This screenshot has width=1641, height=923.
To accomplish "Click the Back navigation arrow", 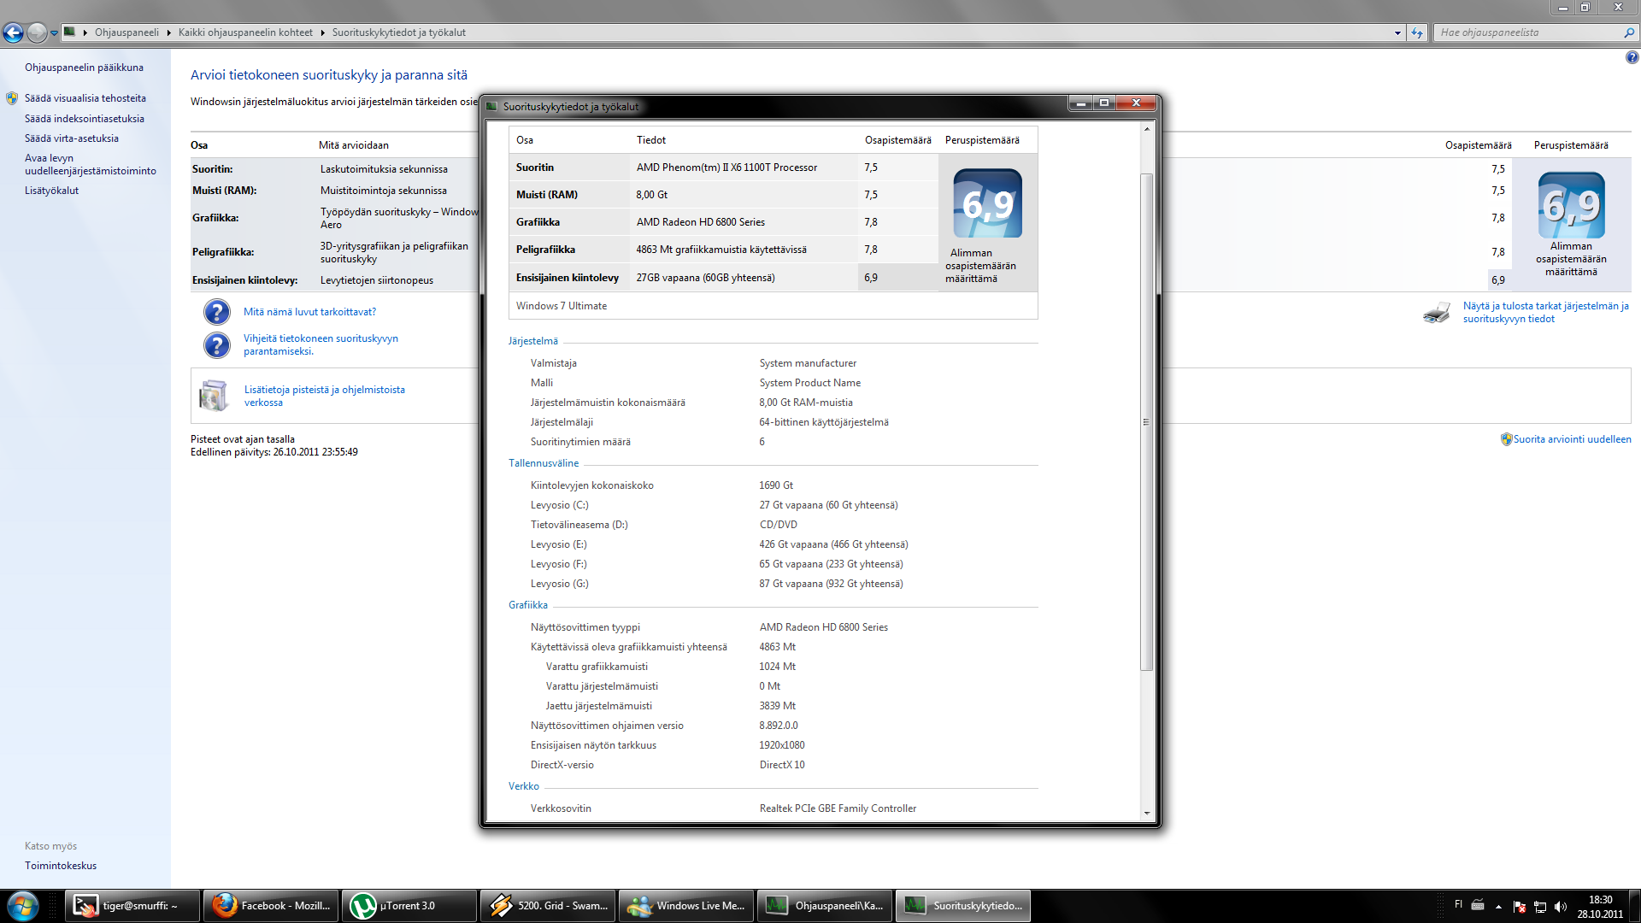I will [13, 32].
